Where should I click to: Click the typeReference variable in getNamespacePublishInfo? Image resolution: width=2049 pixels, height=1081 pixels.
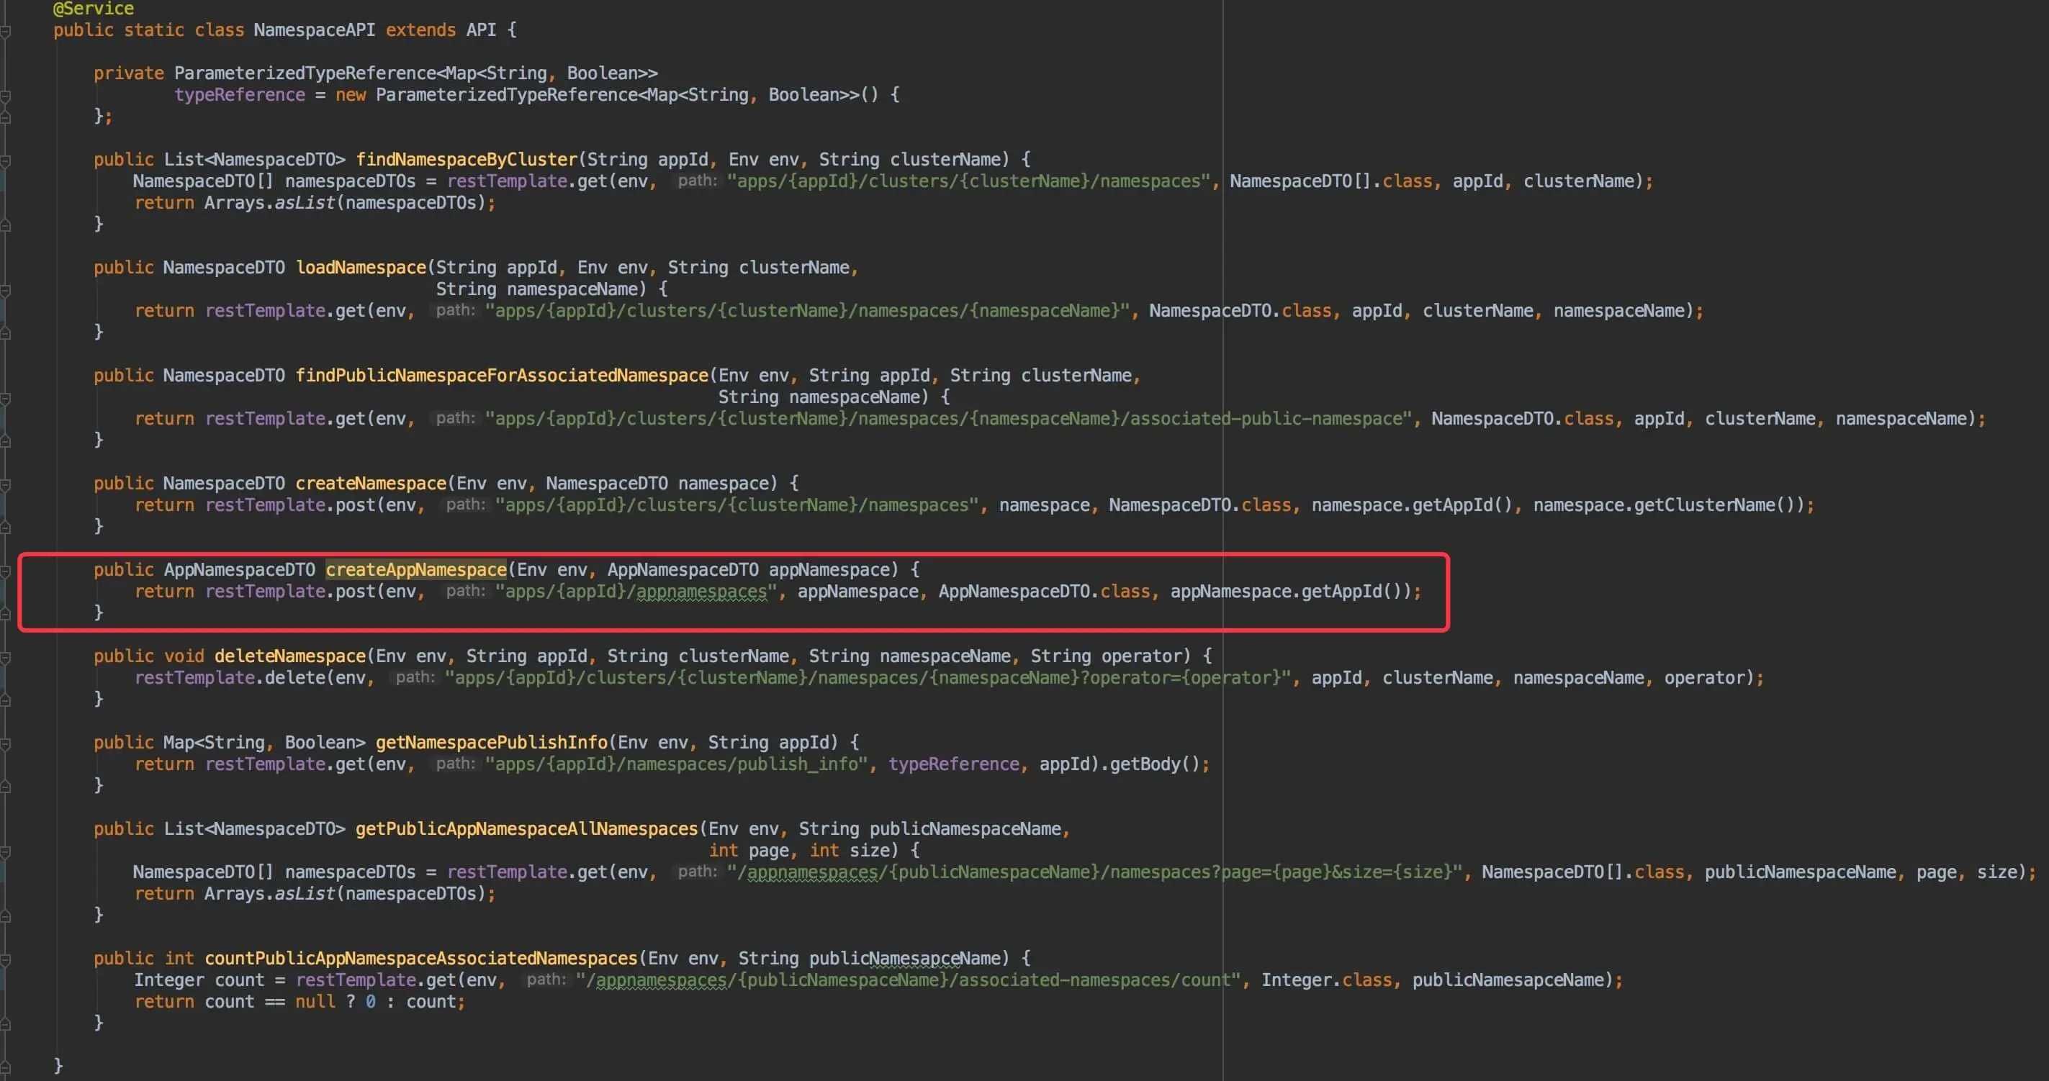tap(953, 764)
